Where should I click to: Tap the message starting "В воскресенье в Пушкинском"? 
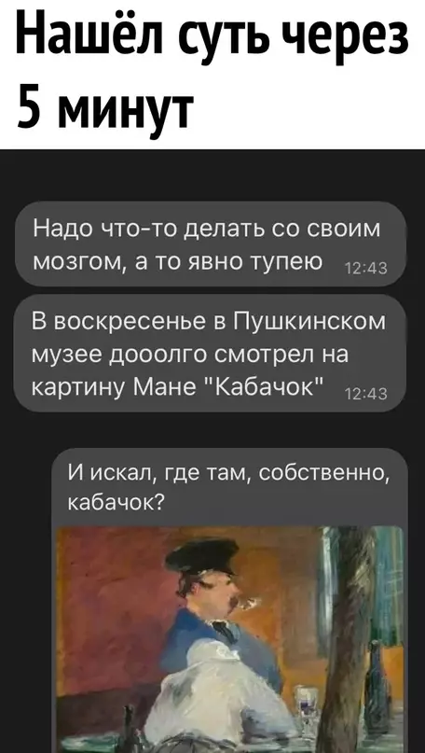[x=210, y=353]
